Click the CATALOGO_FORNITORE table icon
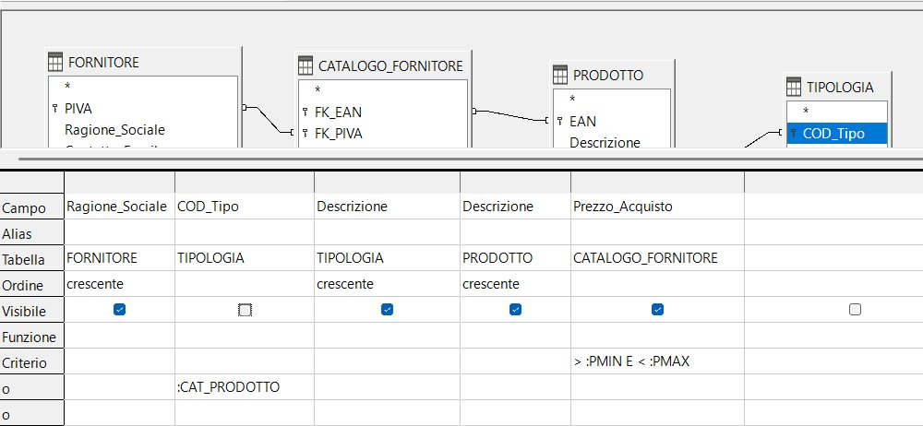The height and width of the screenshot is (426, 923). point(305,65)
